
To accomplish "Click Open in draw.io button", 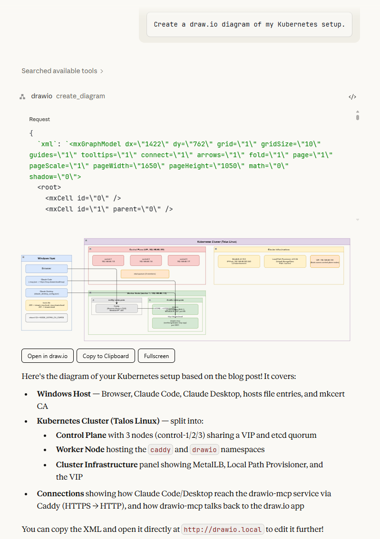I will (x=47, y=356).
